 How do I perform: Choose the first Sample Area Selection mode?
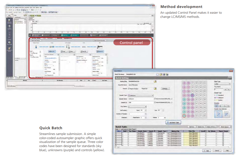click(x=219, y=114)
